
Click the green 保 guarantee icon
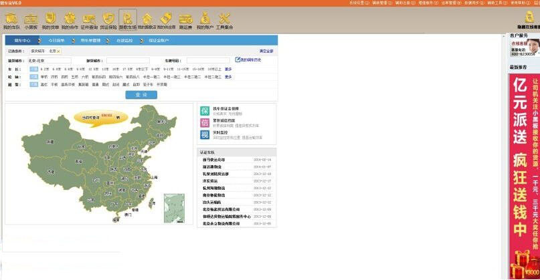205,111
